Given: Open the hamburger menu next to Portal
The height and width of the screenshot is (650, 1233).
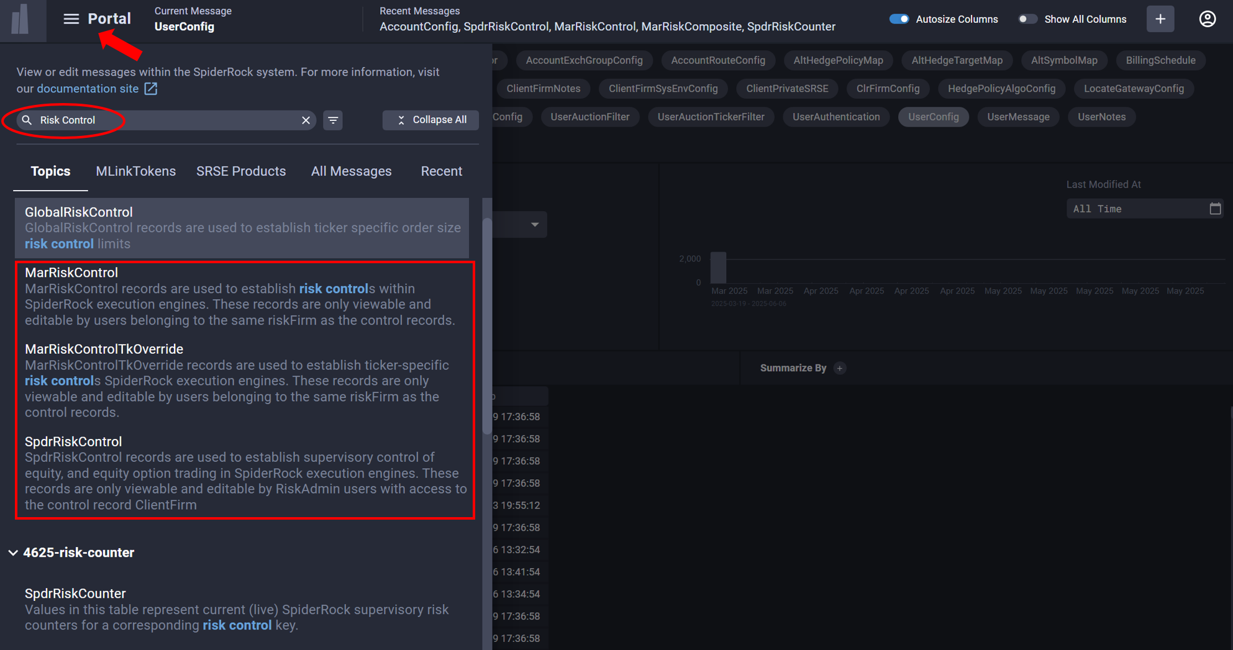Looking at the screenshot, I should pyautogui.click(x=71, y=19).
